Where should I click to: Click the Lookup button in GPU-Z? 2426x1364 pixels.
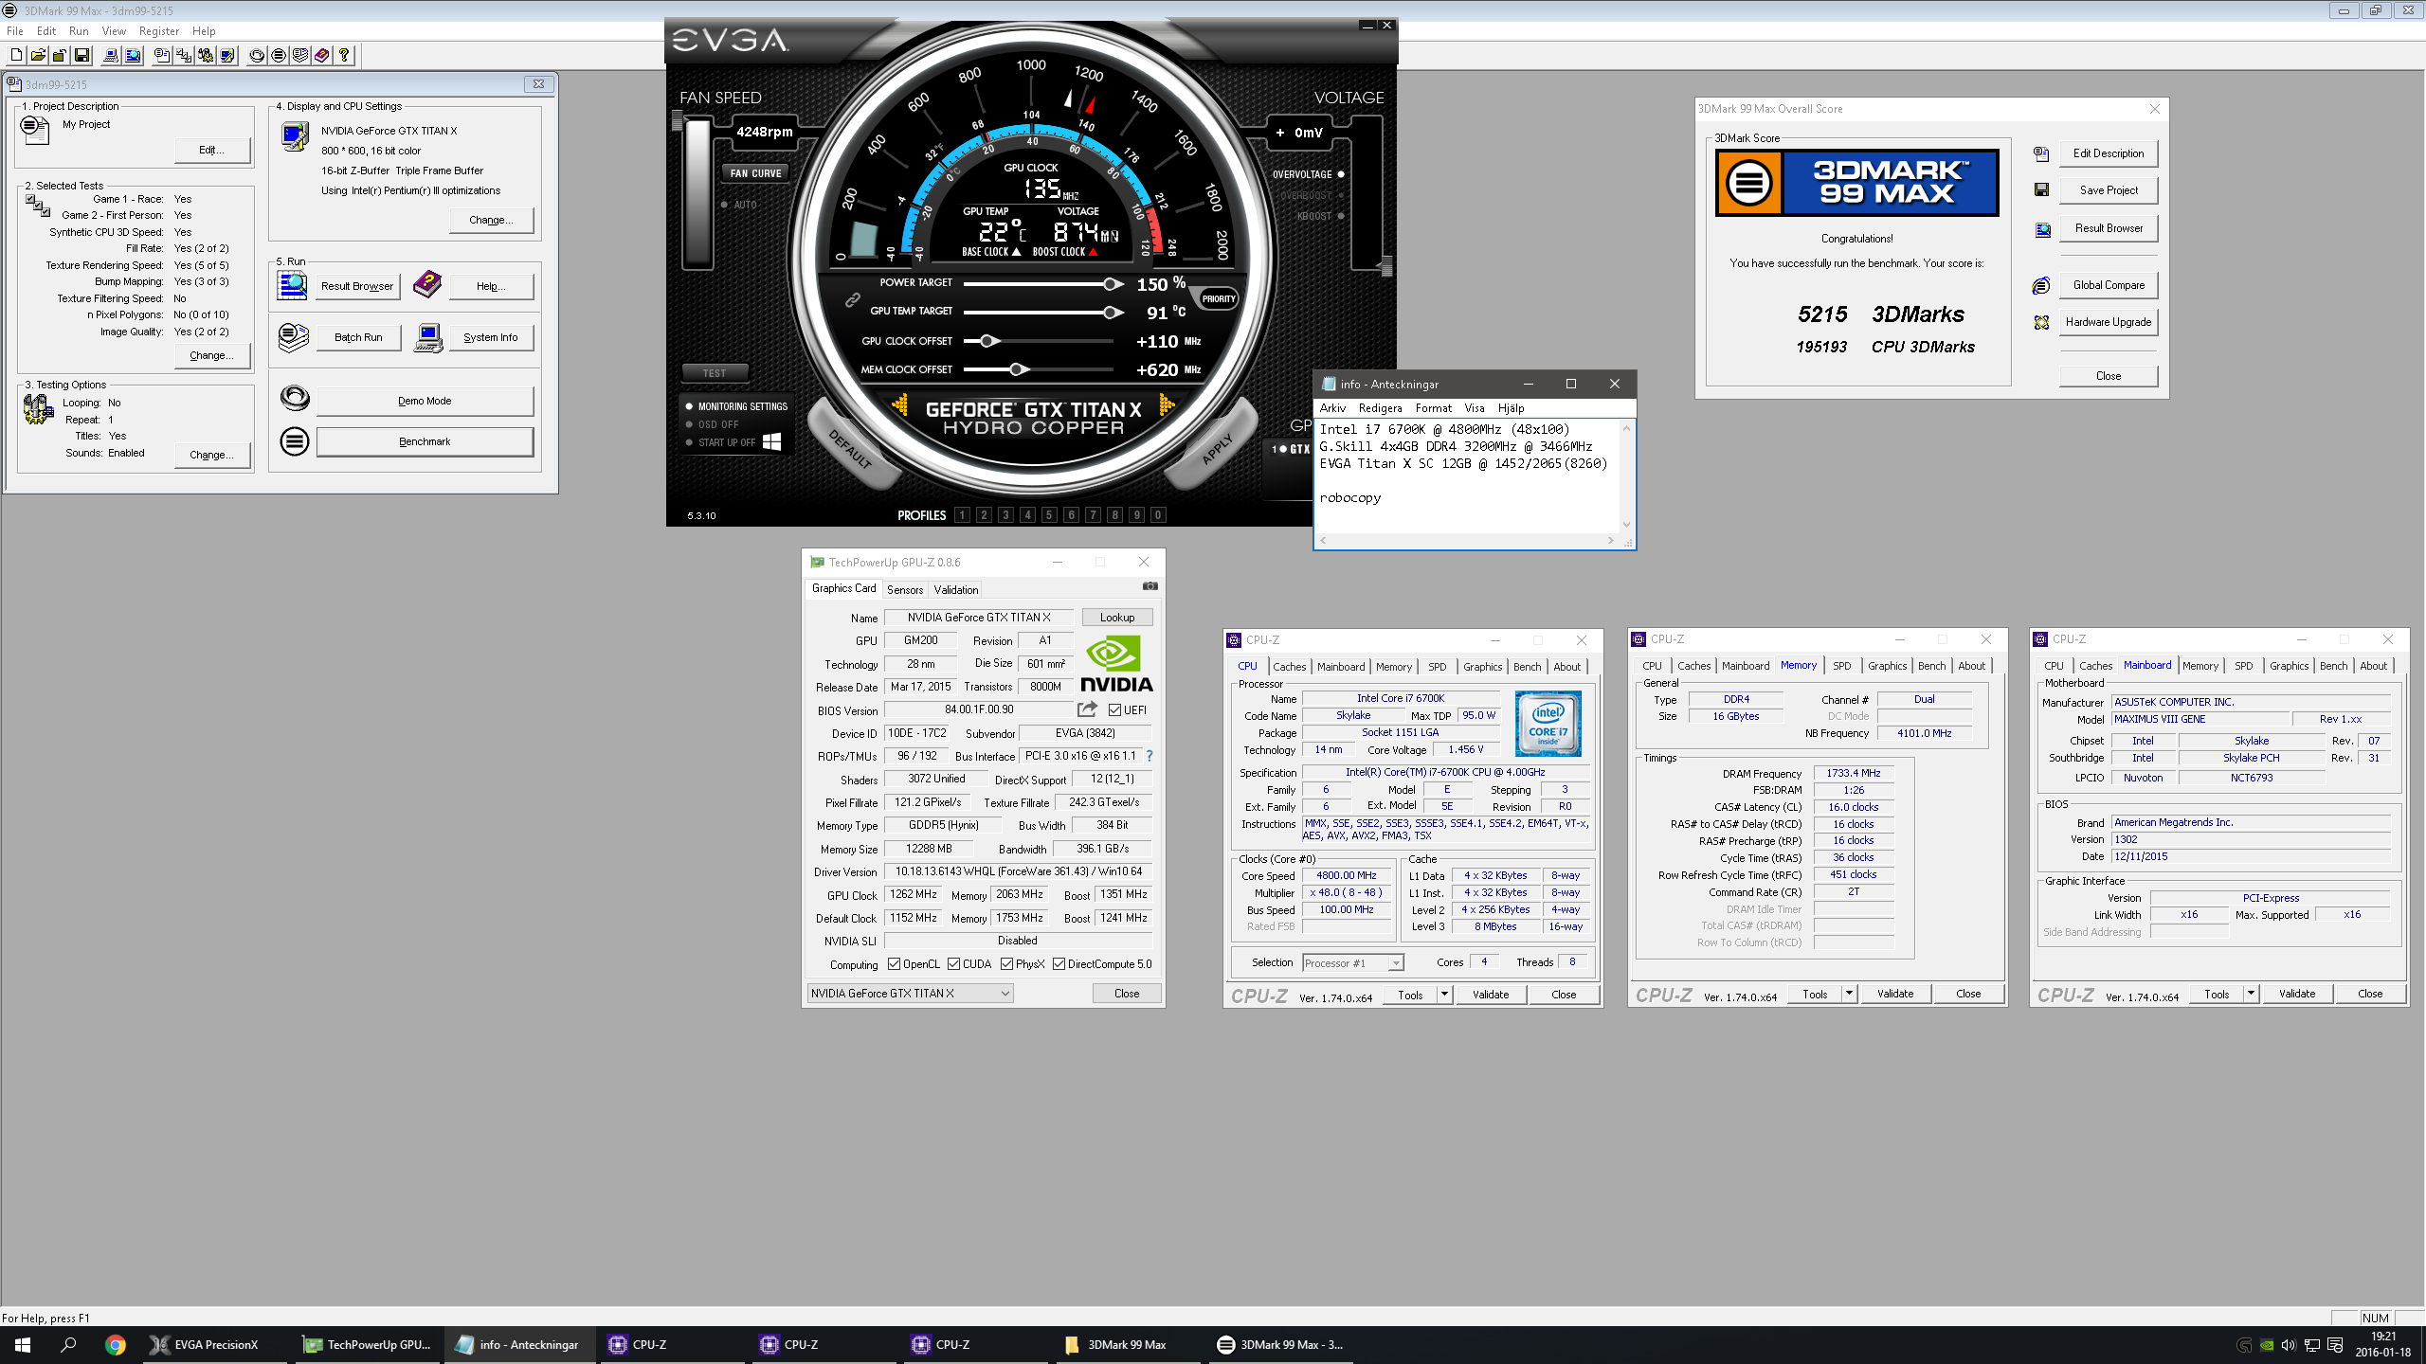click(x=1117, y=618)
